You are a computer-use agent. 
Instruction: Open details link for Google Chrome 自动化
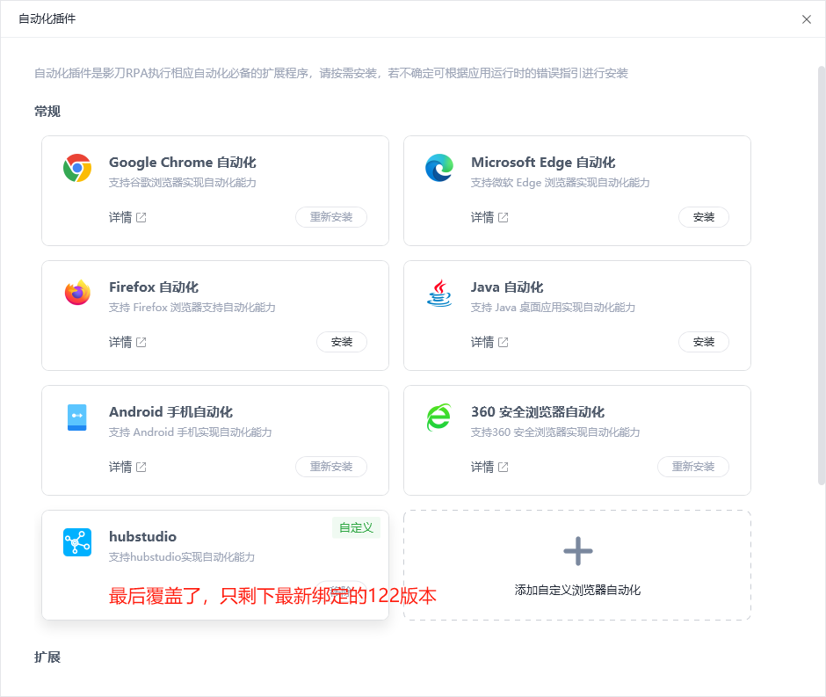(x=127, y=217)
